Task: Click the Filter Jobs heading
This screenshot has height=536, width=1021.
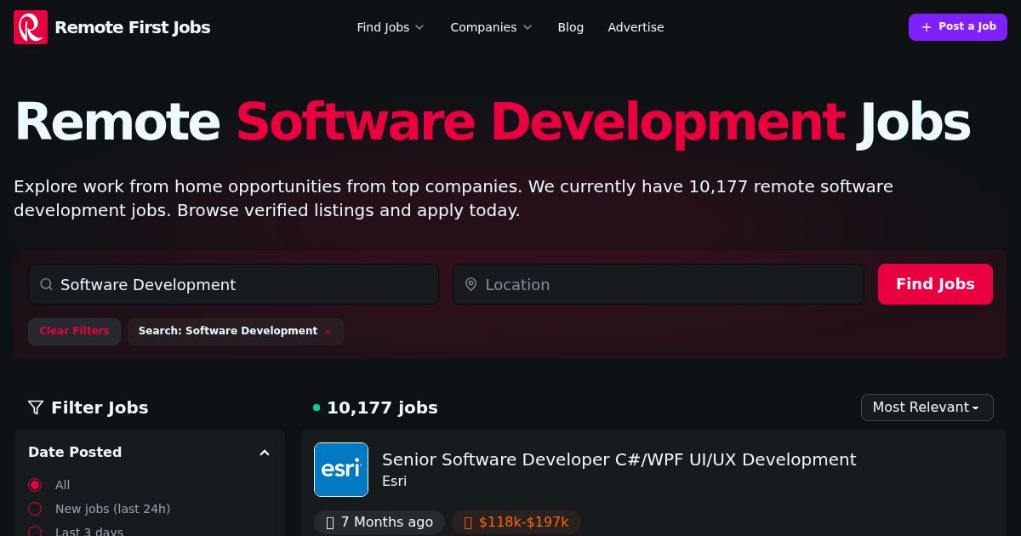Action: pos(100,408)
